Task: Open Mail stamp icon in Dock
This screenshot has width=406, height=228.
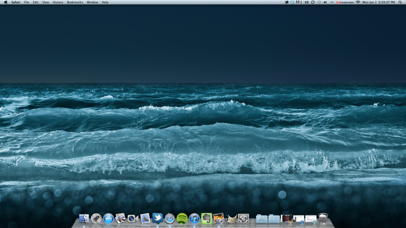Action: 145,218
